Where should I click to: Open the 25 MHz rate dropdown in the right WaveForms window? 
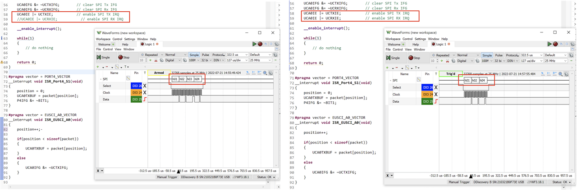click(x=556, y=61)
